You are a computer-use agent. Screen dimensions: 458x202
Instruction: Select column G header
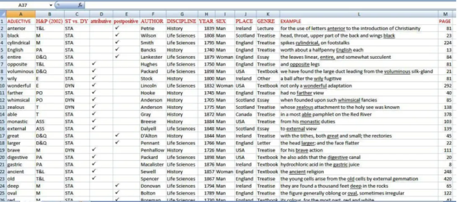pyautogui.click(x=182, y=14)
